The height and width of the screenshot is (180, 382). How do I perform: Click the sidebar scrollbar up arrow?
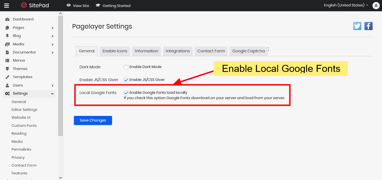[61, 13]
